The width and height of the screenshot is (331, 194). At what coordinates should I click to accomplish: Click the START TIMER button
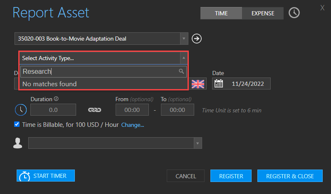[x=46, y=176]
